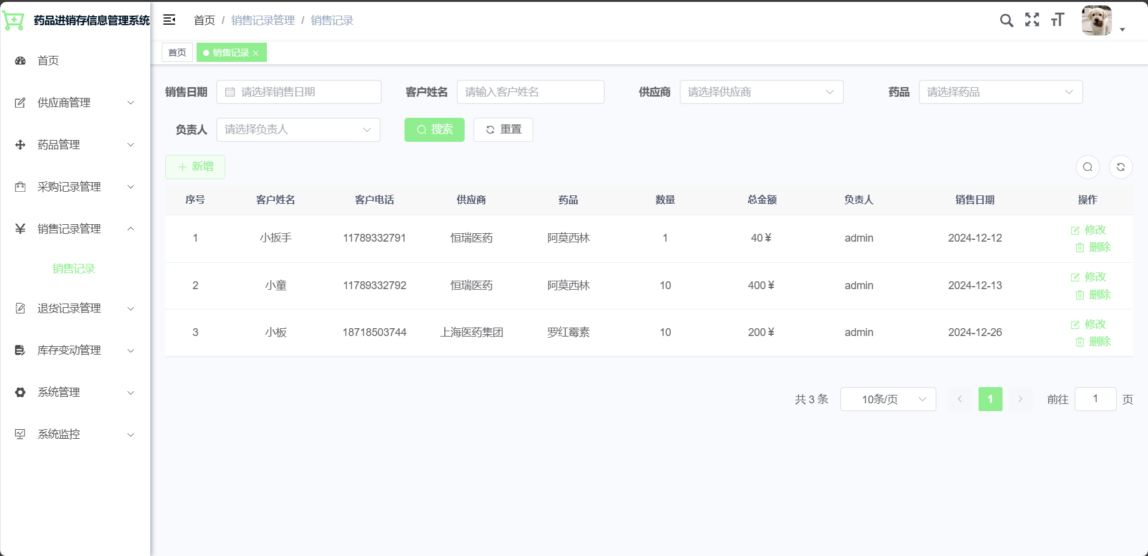Toggle fullscreen mode icon
The image size is (1148, 556).
1032,20
